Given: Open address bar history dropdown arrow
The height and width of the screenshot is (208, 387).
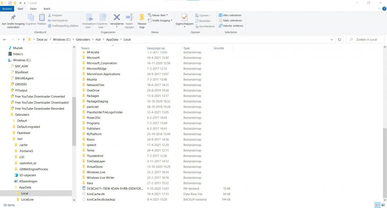Looking at the screenshot, I should coord(332,40).
